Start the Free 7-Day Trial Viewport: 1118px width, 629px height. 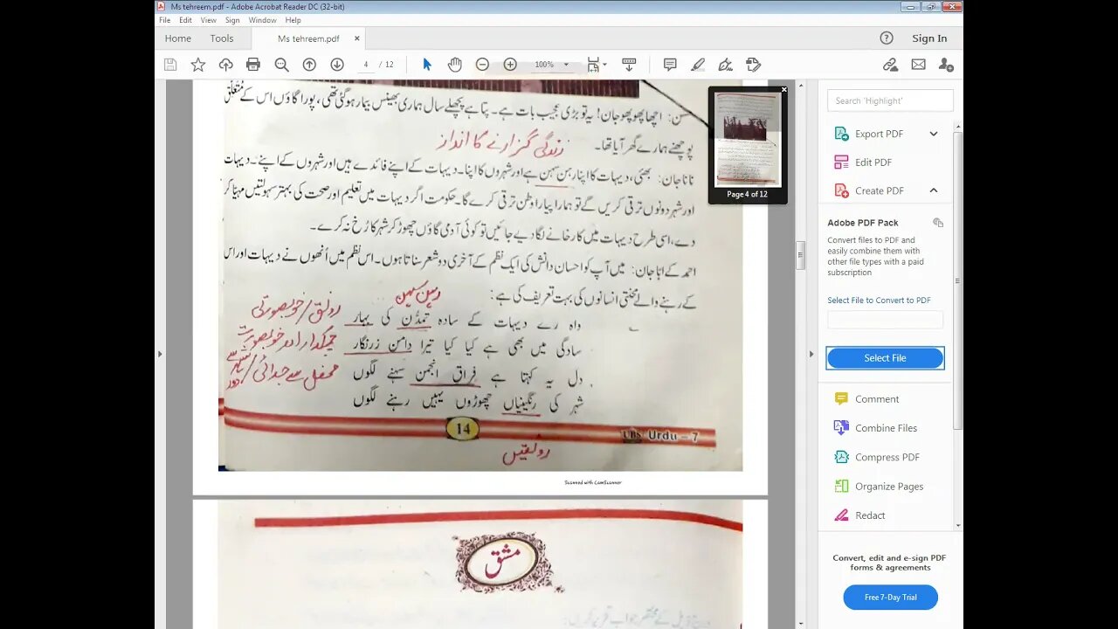[890, 598]
